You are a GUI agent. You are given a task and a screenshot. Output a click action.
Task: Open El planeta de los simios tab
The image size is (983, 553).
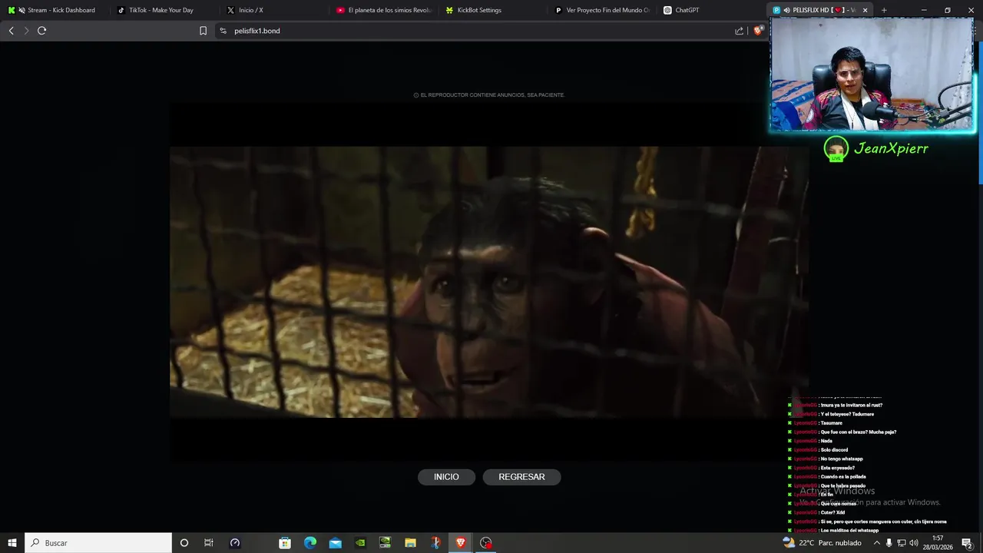coord(384,10)
